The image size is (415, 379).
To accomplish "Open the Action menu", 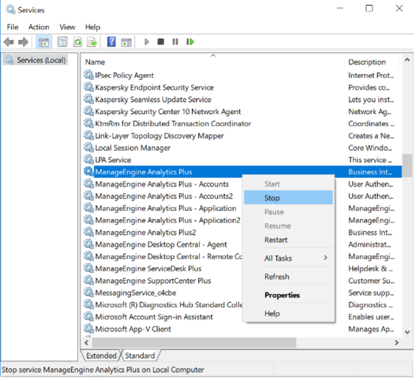I will pyautogui.click(x=39, y=27).
